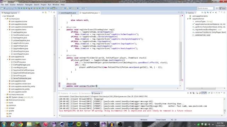Toggle Hide Non-Public Members in Outline
Screen dimensions: 227x127
pyautogui.click(x=213, y=13)
